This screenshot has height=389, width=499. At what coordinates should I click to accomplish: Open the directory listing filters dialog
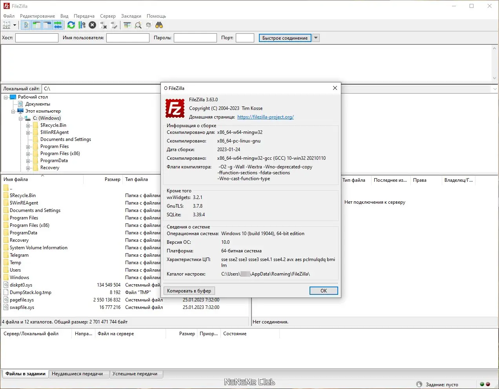tap(127, 25)
